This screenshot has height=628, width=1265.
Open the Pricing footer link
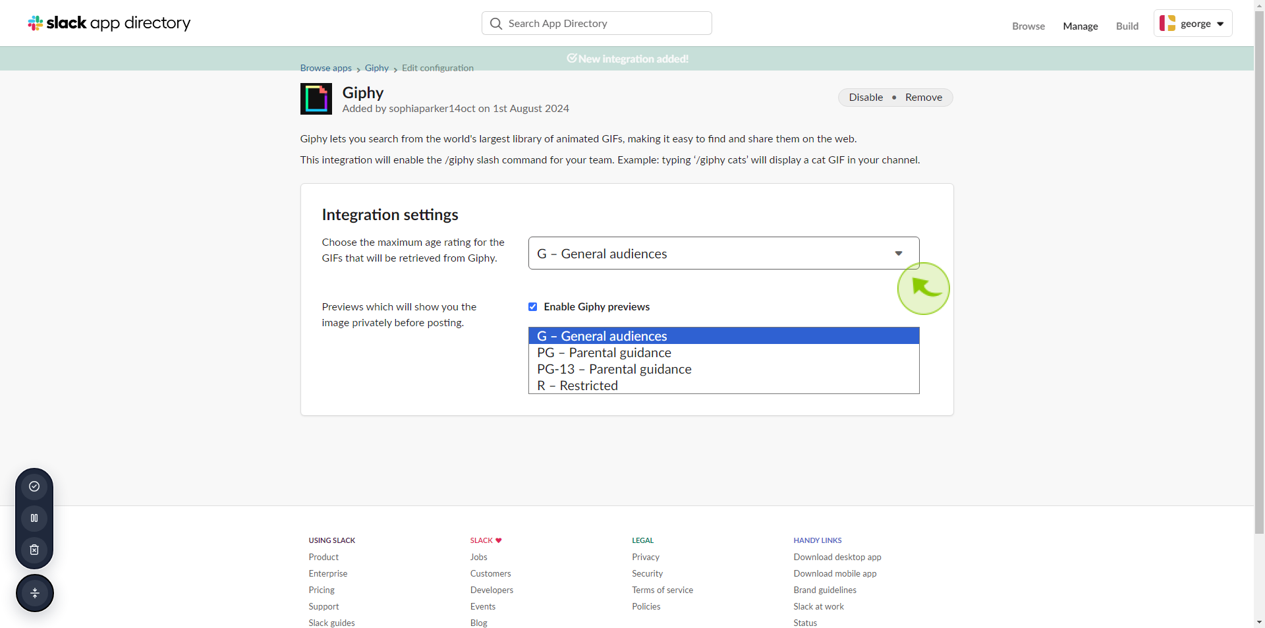[x=322, y=590]
